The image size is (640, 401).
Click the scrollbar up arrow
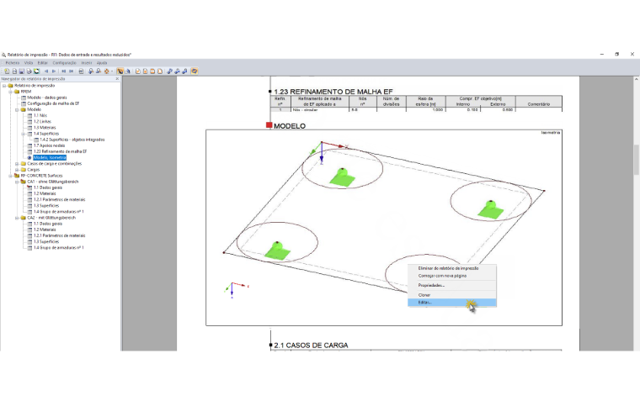click(637, 79)
